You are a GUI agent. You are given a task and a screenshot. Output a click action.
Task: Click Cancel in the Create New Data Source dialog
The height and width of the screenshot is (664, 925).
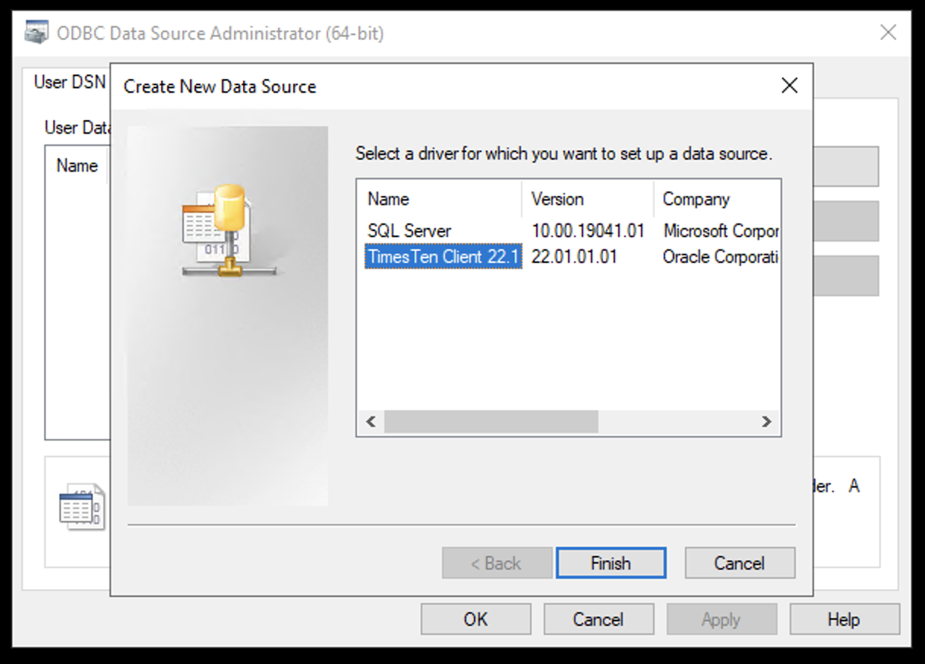739,563
